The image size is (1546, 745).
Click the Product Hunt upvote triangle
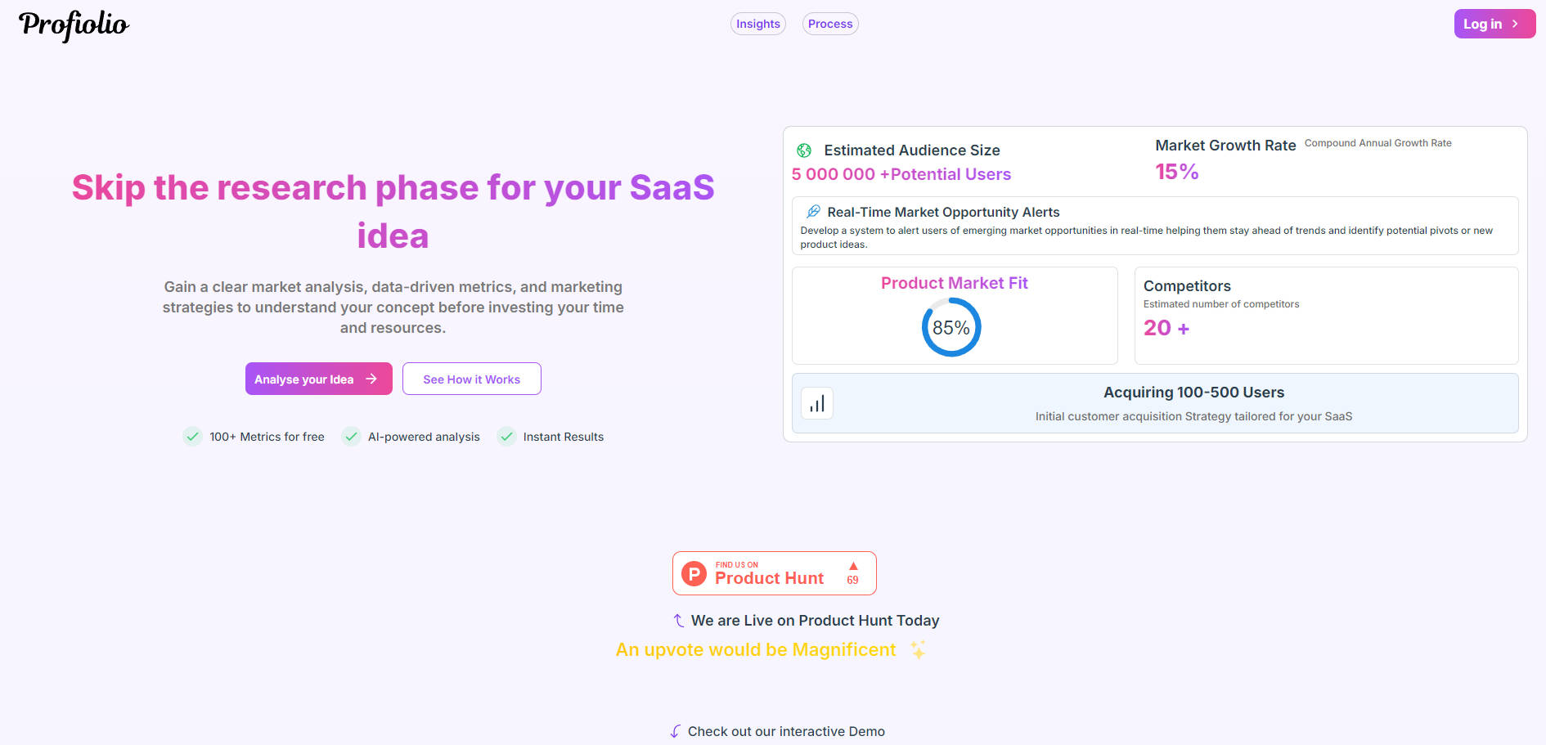(x=853, y=566)
